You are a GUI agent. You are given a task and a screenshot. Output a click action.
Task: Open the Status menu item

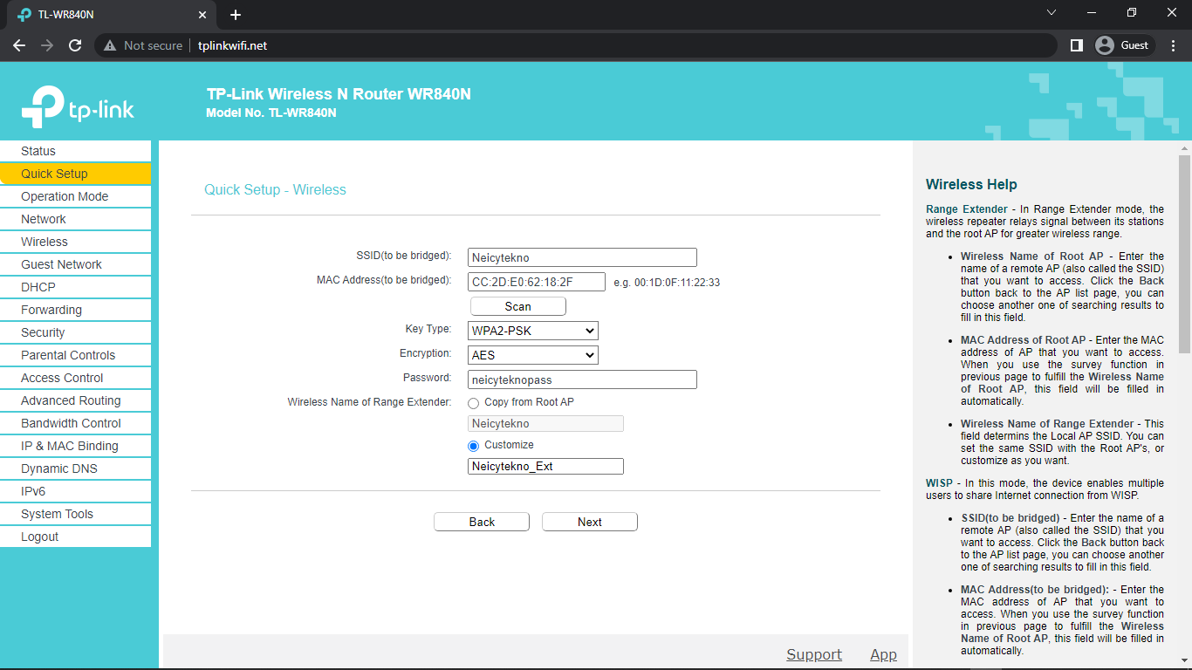point(75,151)
